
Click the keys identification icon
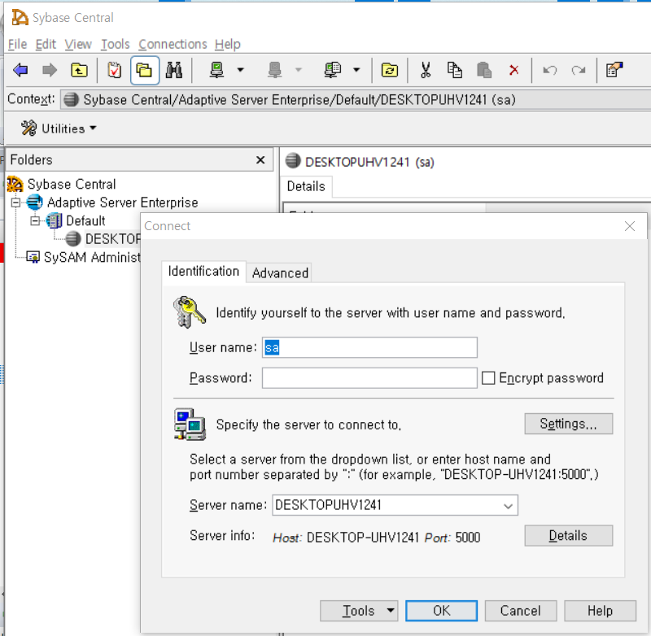(189, 312)
